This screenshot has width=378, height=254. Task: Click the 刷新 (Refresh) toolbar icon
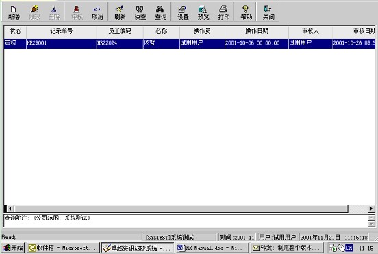point(120,12)
